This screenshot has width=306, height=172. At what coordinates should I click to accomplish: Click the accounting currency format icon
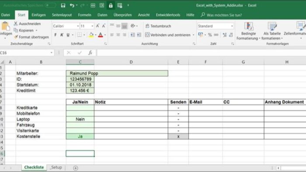(x=200, y=35)
